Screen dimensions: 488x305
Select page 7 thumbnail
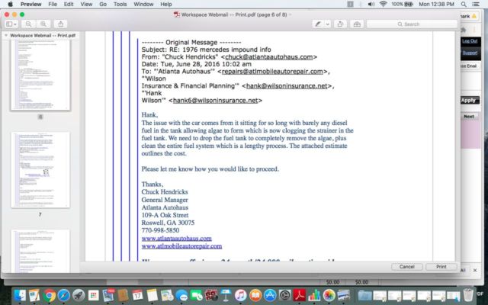pyautogui.click(x=40, y=170)
